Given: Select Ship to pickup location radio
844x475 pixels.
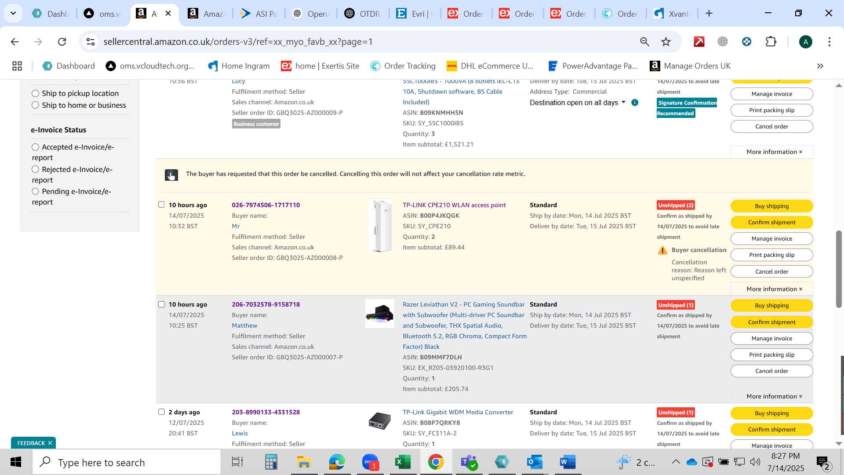Looking at the screenshot, I should [x=35, y=93].
